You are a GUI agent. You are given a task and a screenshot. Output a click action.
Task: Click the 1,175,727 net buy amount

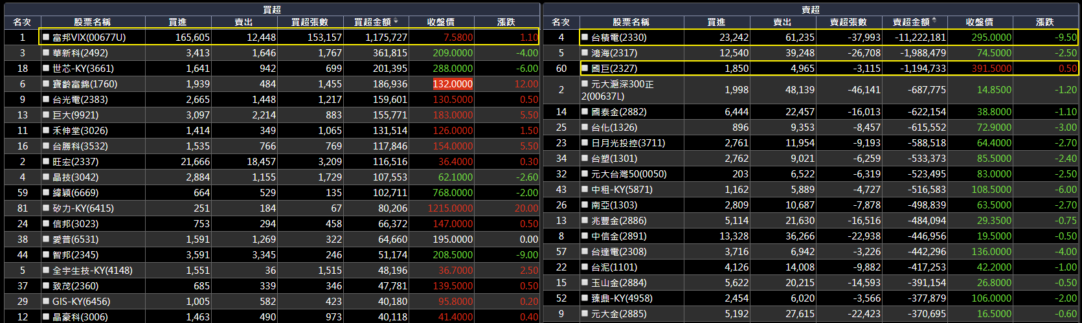click(387, 37)
